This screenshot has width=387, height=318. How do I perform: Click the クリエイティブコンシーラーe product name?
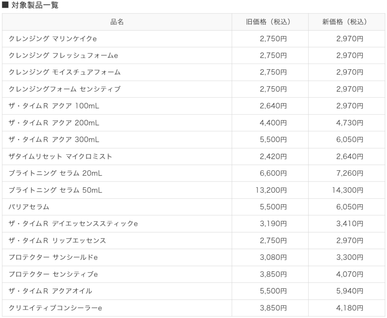(56, 308)
